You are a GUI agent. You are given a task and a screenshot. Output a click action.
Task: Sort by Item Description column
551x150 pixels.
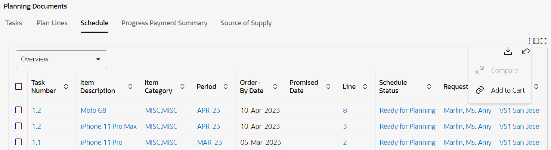coord(130,87)
